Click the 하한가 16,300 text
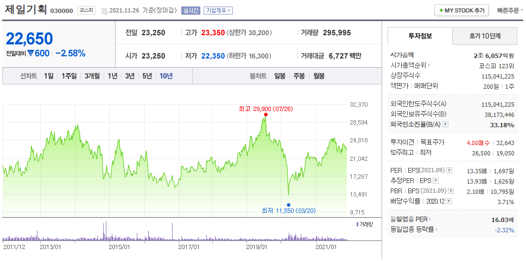The width and height of the screenshot is (526, 261). click(249, 56)
